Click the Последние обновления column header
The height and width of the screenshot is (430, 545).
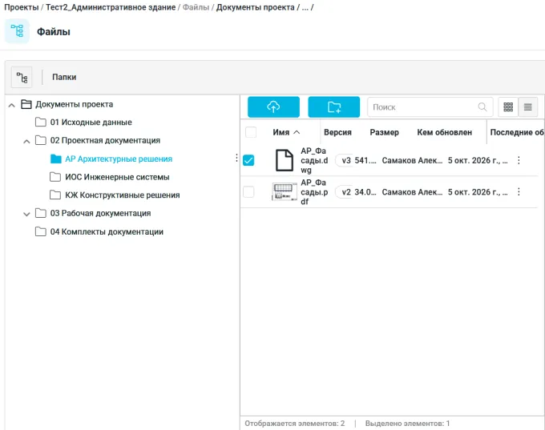click(517, 132)
